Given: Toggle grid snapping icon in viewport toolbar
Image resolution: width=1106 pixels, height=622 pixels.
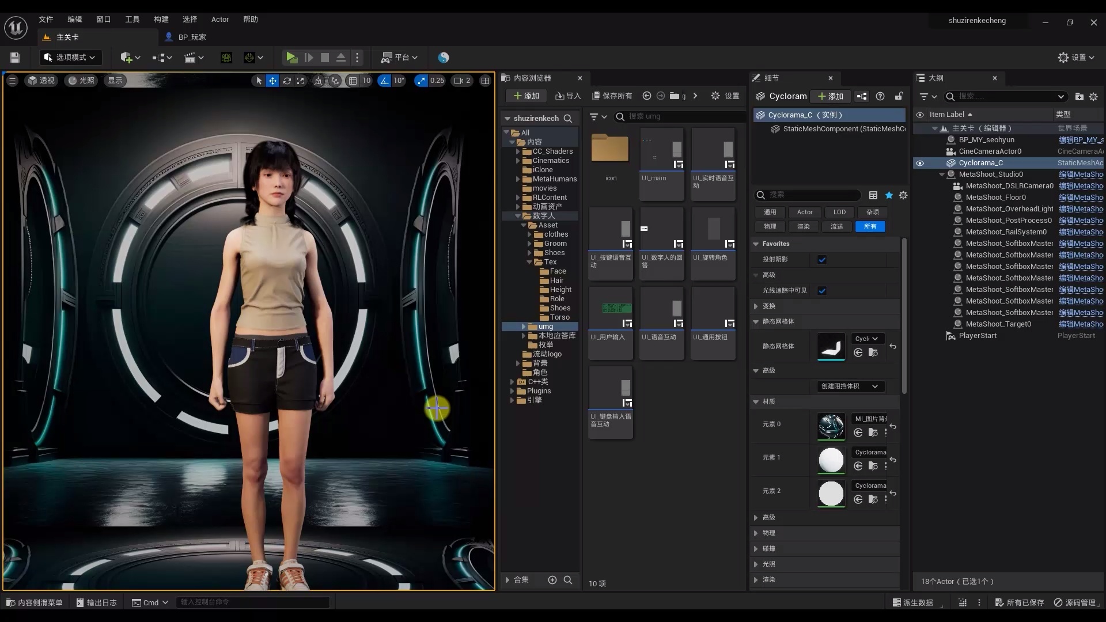Looking at the screenshot, I should [x=353, y=81].
